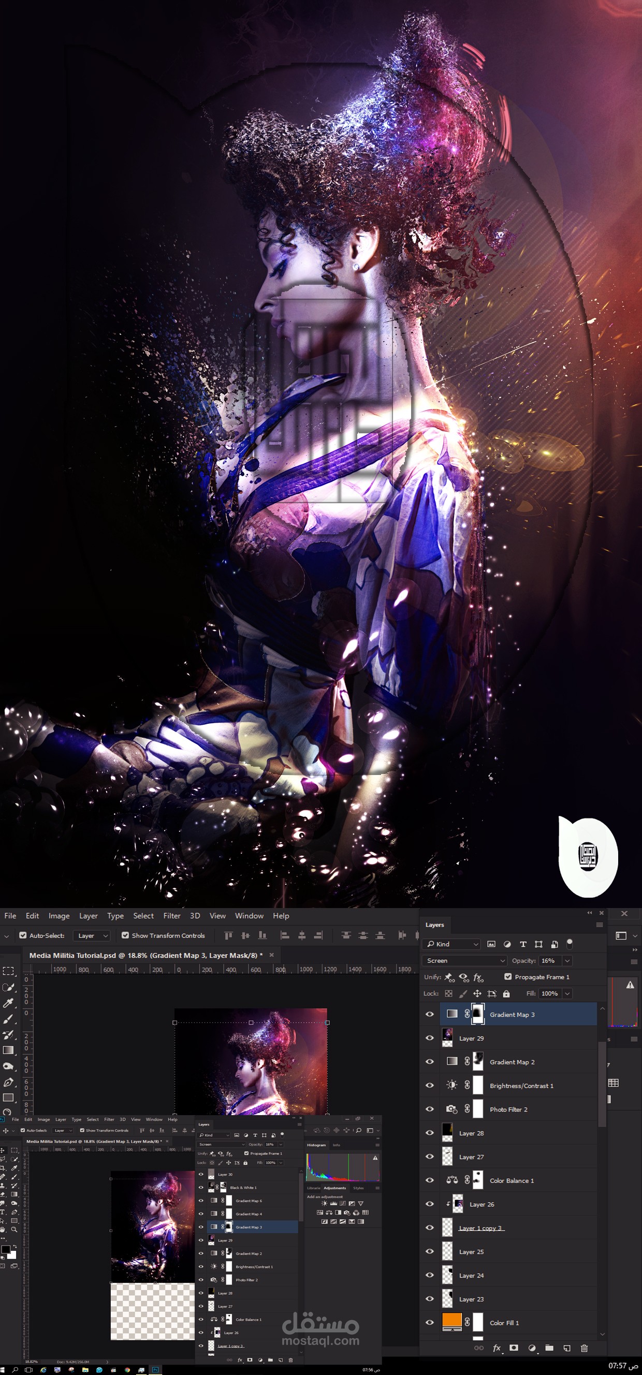Lock layer position with move icon

[x=477, y=994]
